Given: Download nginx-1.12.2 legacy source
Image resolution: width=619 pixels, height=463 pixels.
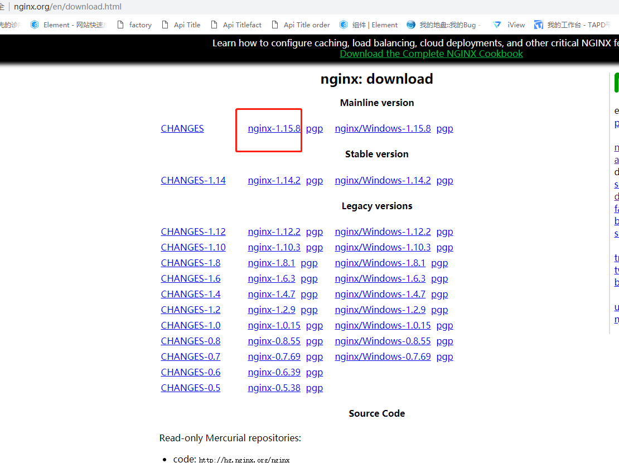Looking at the screenshot, I should (274, 231).
